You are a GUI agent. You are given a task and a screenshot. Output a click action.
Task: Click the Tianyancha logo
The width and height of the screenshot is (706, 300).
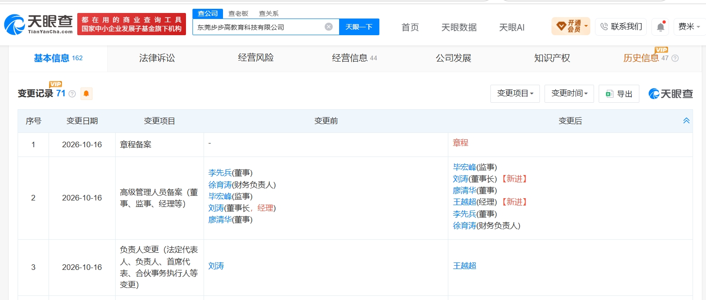[x=38, y=24]
